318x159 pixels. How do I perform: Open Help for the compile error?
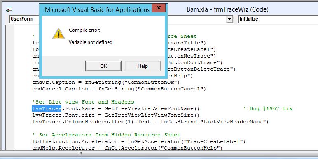[x=143, y=66]
